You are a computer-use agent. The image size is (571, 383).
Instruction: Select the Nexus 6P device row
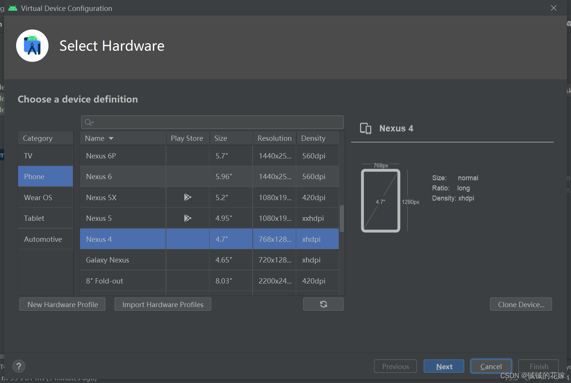click(x=209, y=156)
